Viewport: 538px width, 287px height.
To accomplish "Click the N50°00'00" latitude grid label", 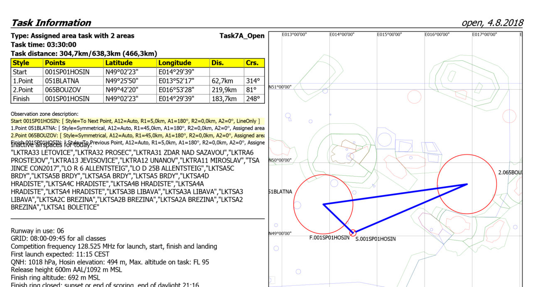I will pyautogui.click(x=280, y=160).
